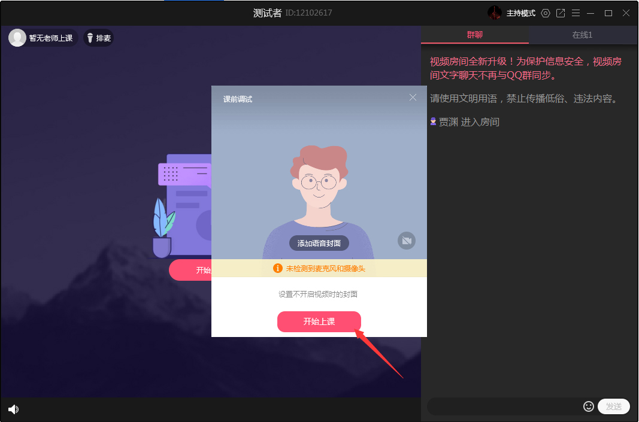Click the 开始上课 button
The width and height of the screenshot is (639, 422).
click(319, 321)
